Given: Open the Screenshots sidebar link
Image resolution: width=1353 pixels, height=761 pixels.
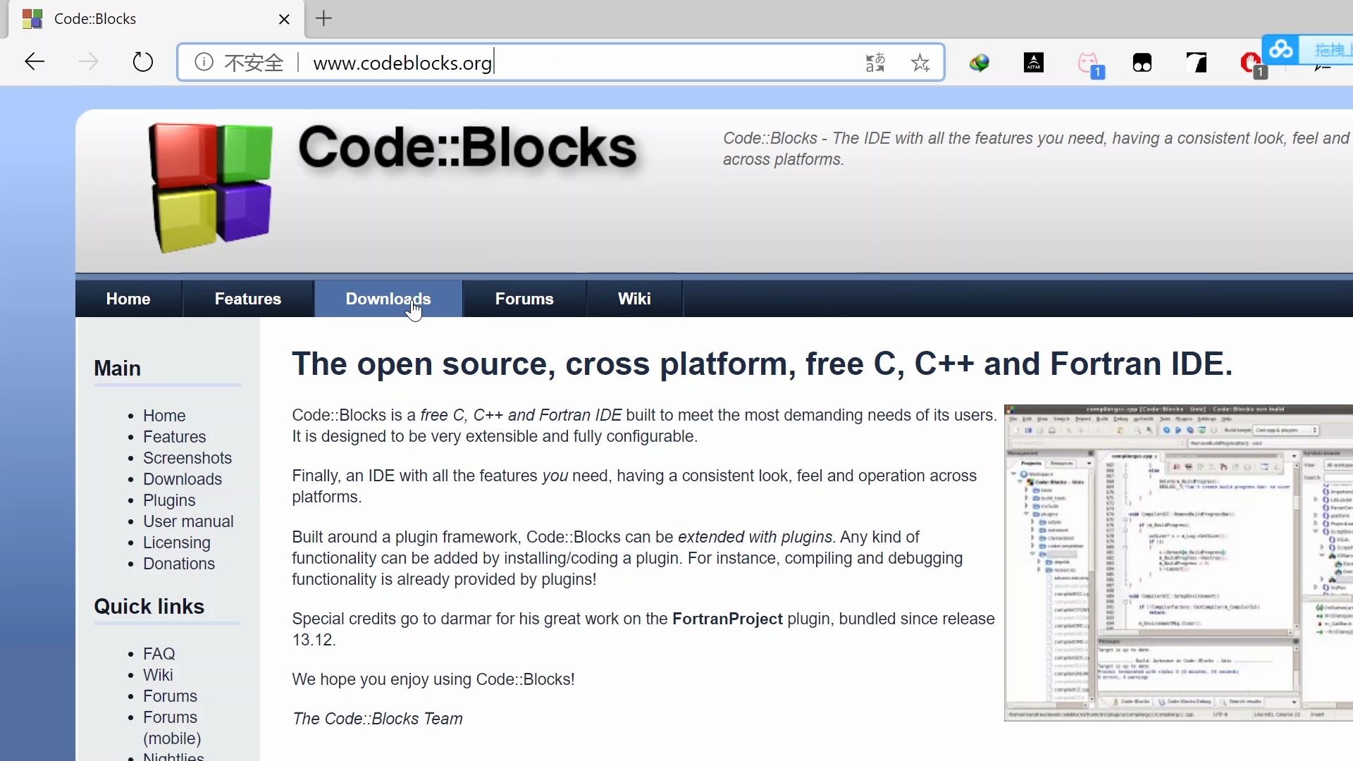Looking at the screenshot, I should click(x=187, y=458).
